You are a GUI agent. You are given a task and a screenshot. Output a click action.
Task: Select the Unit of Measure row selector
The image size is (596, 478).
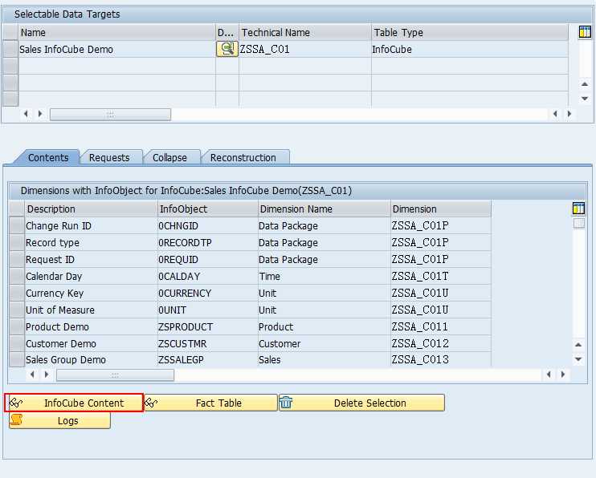[x=17, y=310]
